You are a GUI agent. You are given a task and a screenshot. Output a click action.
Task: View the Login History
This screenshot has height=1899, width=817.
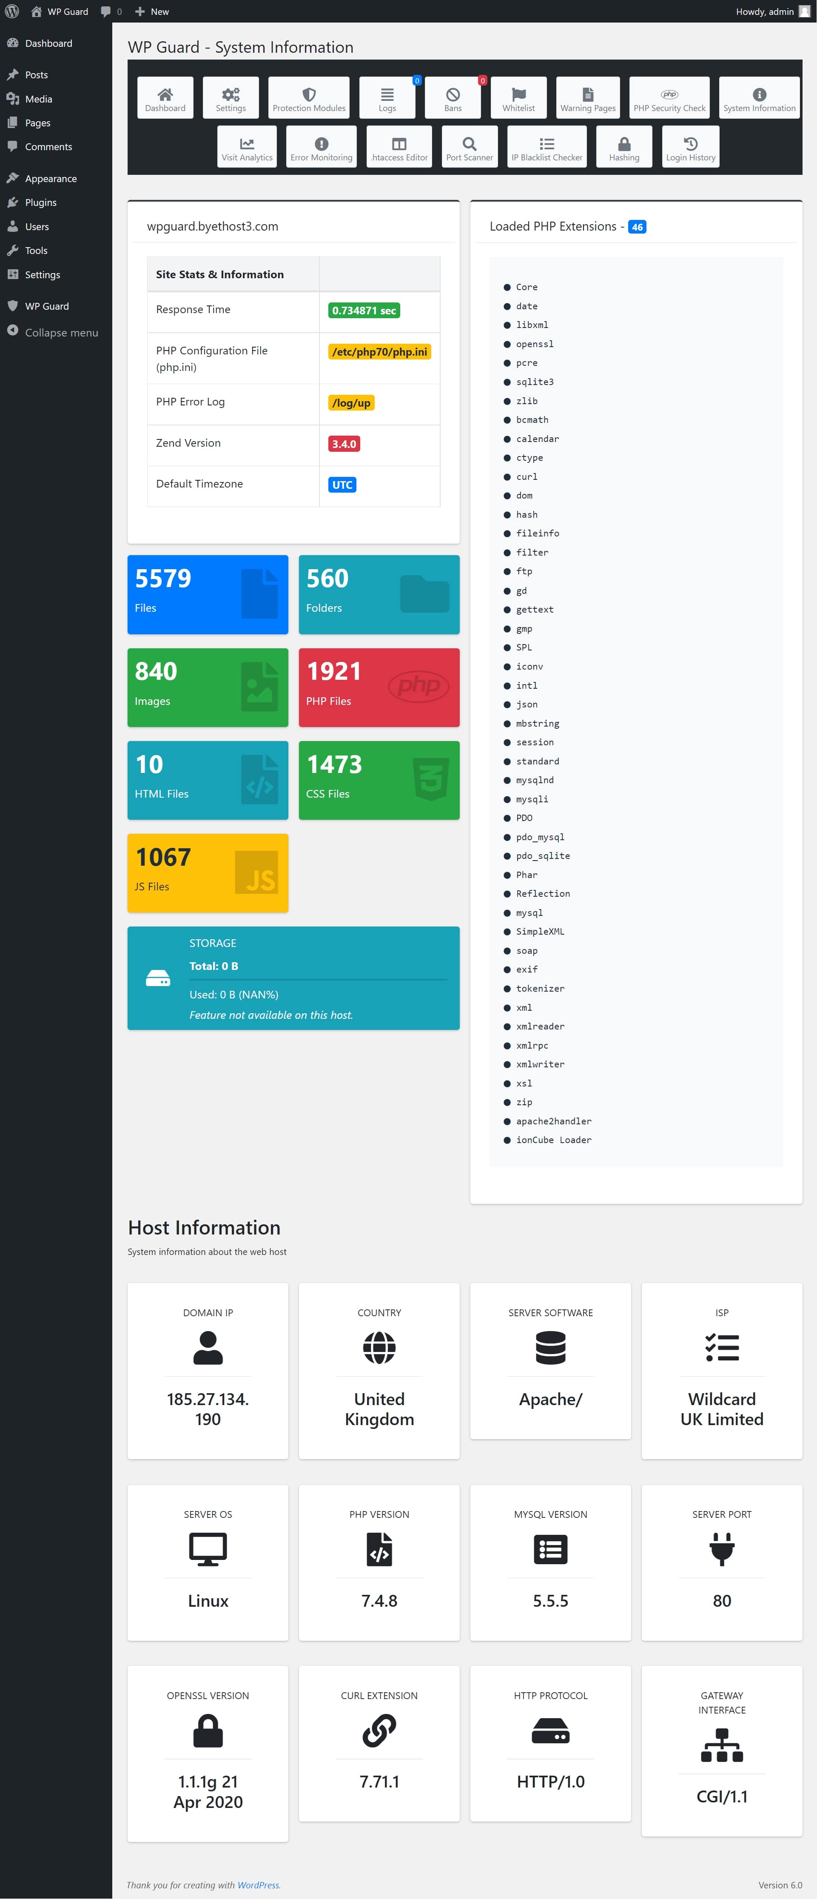(690, 146)
